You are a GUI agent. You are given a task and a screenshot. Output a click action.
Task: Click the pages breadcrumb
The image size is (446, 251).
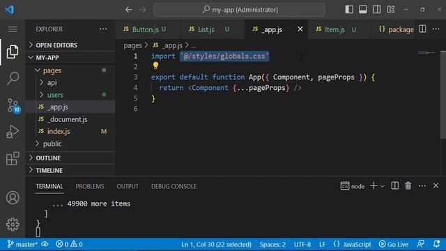click(132, 45)
